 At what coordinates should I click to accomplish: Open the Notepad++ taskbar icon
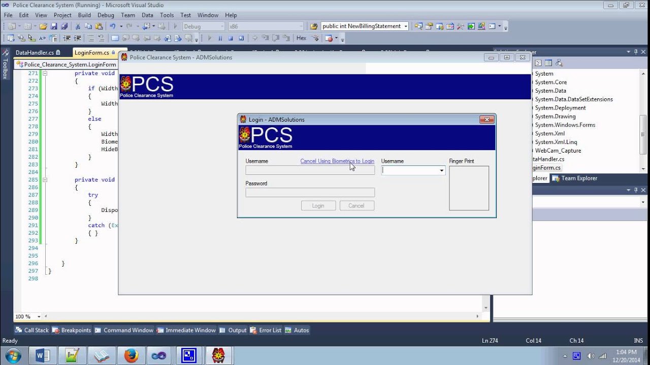point(73,356)
